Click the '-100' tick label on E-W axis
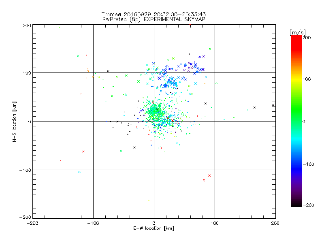 click(93, 224)
